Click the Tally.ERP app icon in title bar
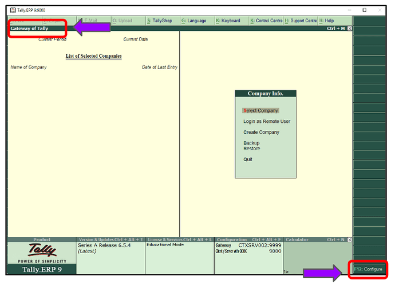Viewport: 395px width, 284px height. (x=13, y=10)
